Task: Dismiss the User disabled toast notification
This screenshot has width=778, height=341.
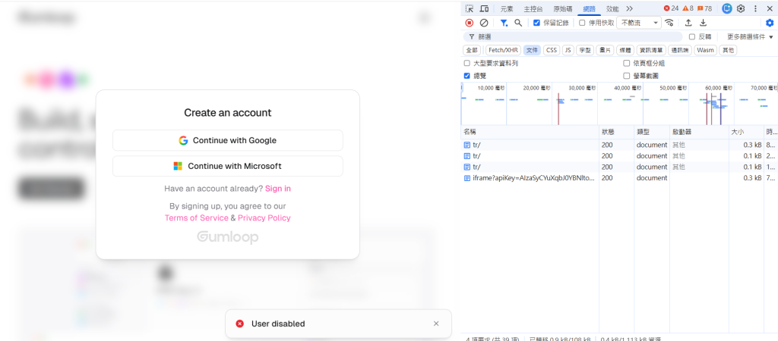Action: pyautogui.click(x=436, y=324)
